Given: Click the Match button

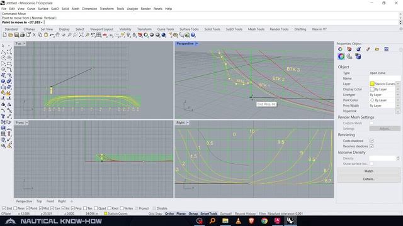Looking at the screenshot, I should [368, 171].
